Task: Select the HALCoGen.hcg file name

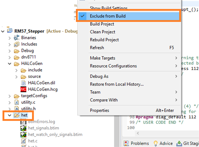Action: tap(43, 89)
